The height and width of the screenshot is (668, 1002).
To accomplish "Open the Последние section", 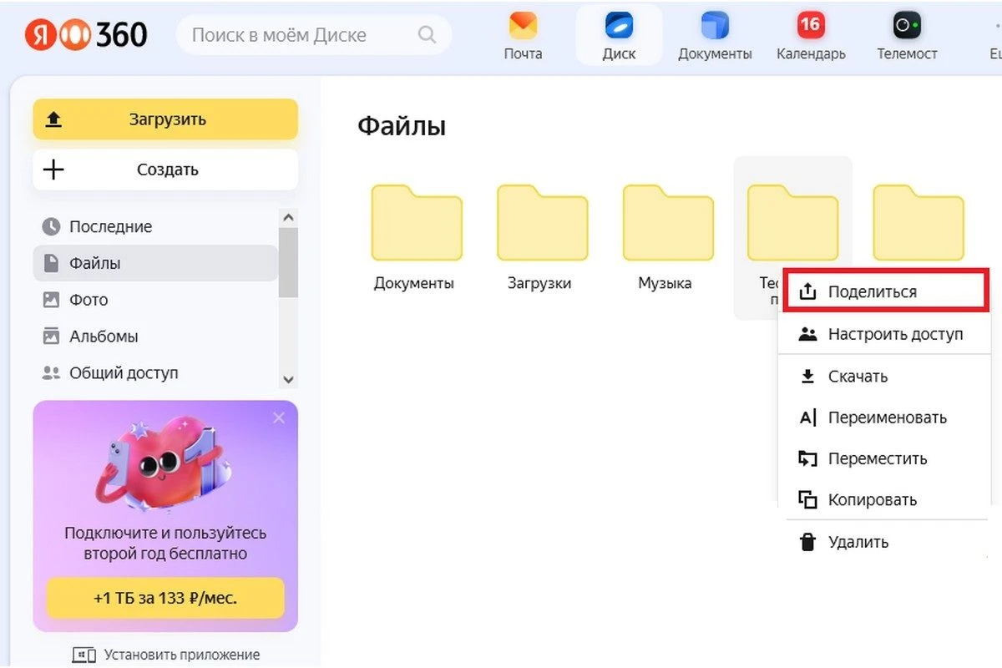I will click(x=155, y=226).
